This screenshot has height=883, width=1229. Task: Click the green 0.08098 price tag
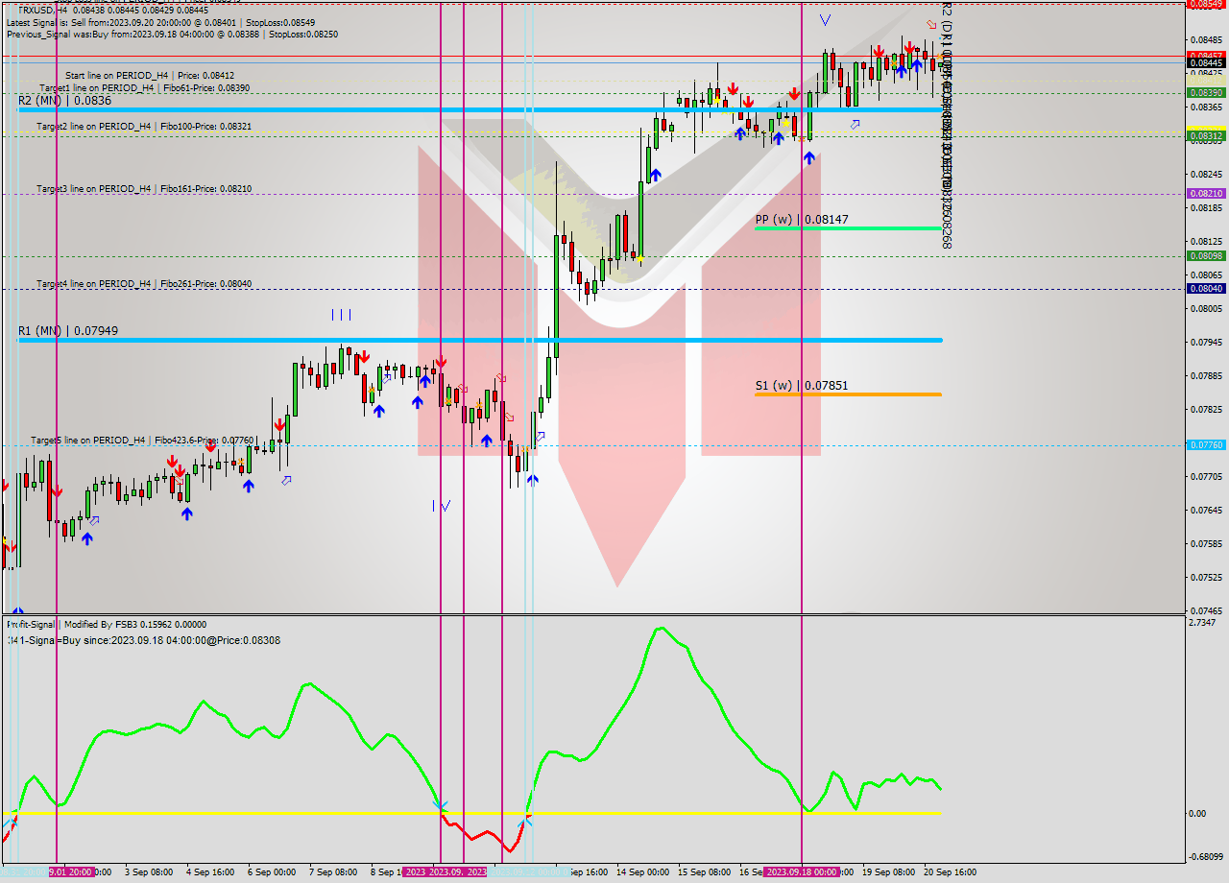pos(1206,256)
